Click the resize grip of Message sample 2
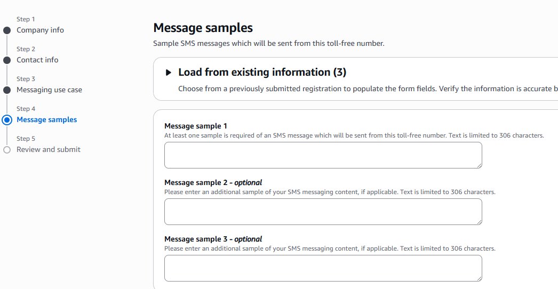 [x=479, y=222]
